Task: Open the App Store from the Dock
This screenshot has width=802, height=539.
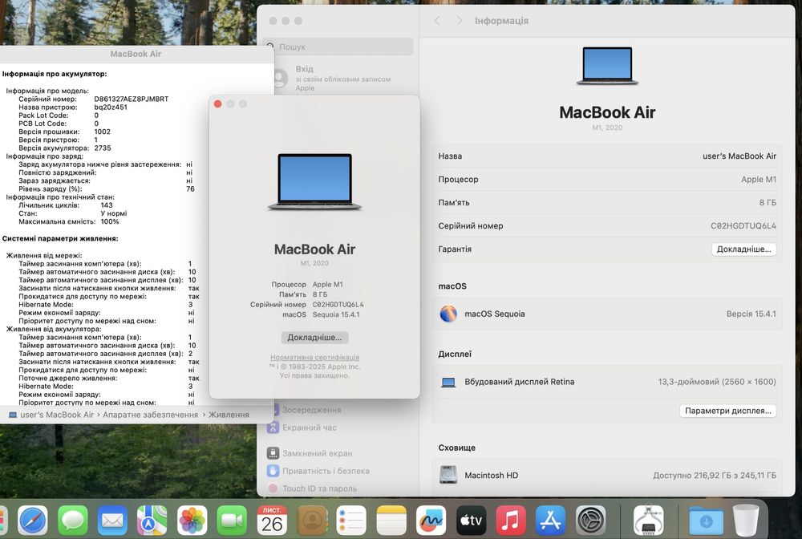Action: [x=550, y=520]
